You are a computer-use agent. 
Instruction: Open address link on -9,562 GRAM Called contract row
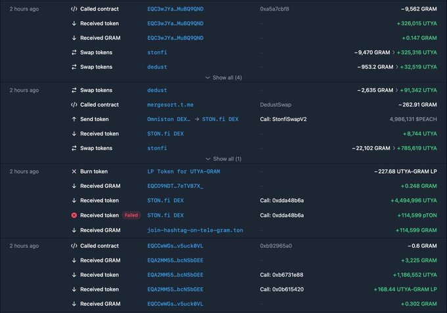pyautogui.click(x=176, y=9)
